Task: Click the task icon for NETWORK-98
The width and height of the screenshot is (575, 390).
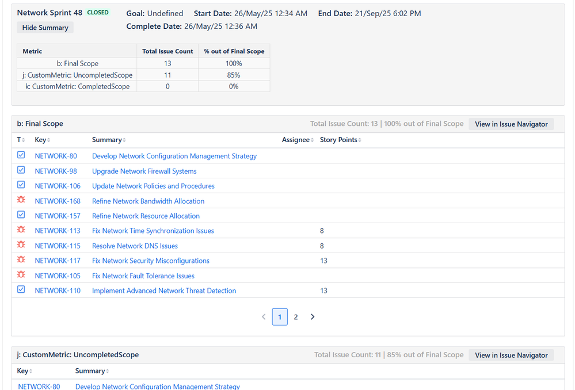Action: coord(21,170)
